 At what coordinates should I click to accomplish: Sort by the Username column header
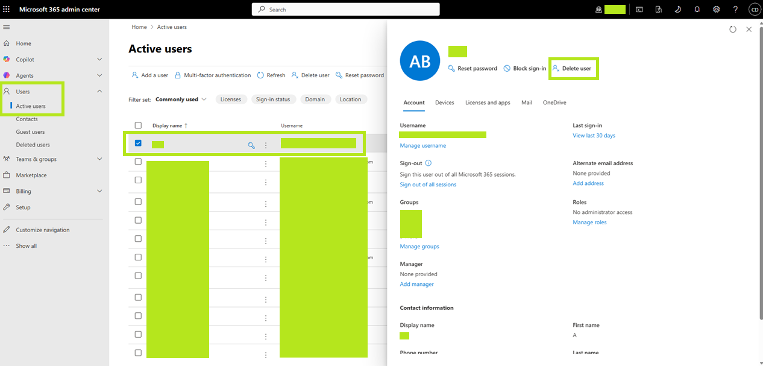[x=292, y=125]
